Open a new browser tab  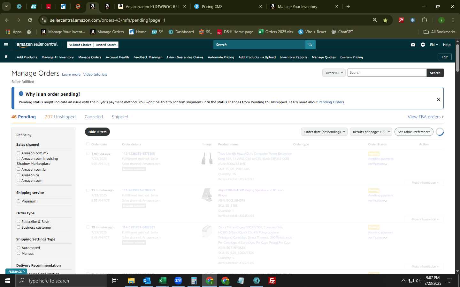348,6
